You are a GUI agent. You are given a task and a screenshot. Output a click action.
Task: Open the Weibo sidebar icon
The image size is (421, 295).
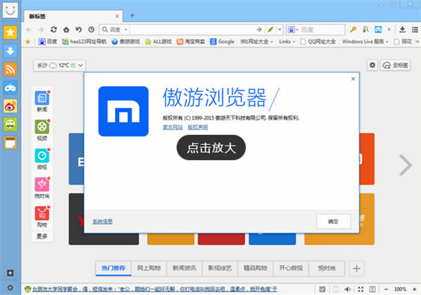[x=10, y=107]
